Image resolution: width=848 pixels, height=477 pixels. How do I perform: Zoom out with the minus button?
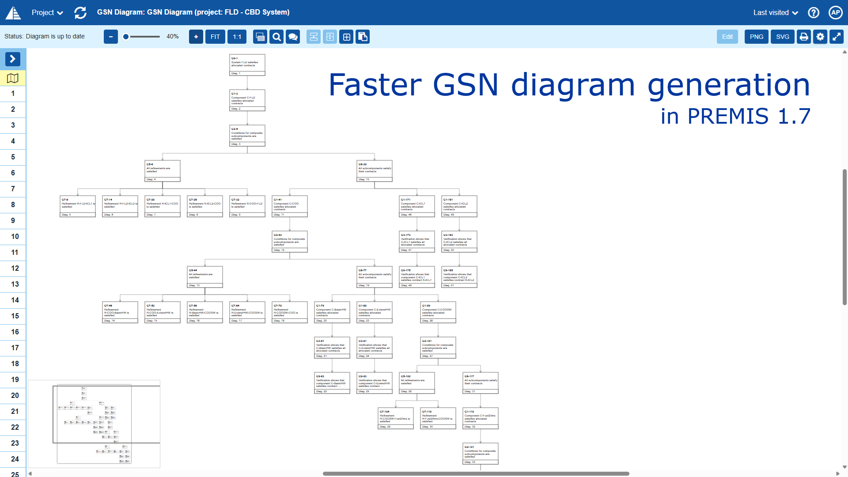pos(111,37)
